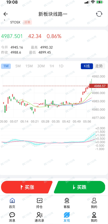Tap the -1.000 MACD axis label
This screenshot has height=224, width=108.
point(100,149)
